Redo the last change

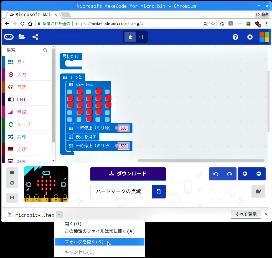[230, 174]
